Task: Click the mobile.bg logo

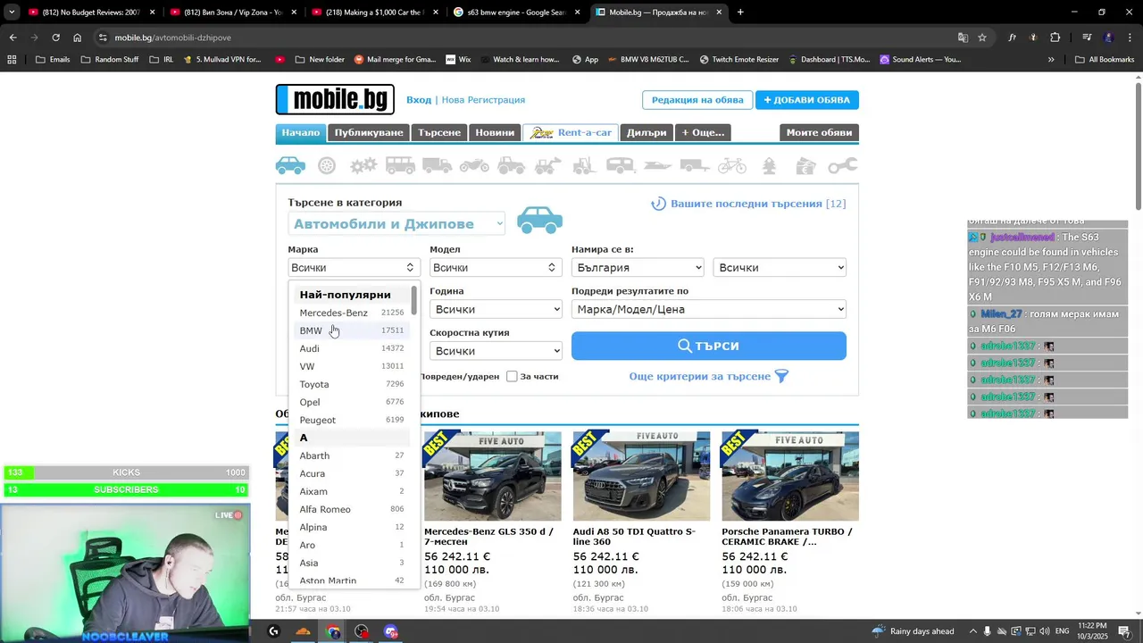Action: [335, 99]
